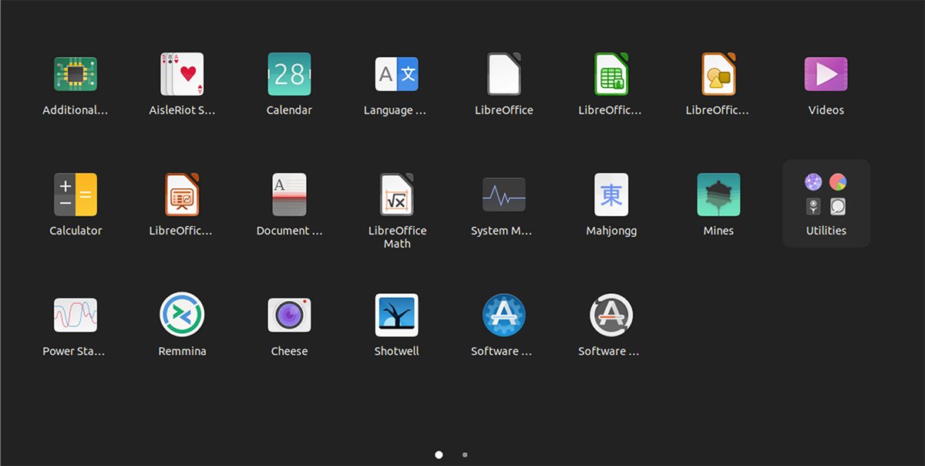Open the Calculator app

click(x=75, y=195)
